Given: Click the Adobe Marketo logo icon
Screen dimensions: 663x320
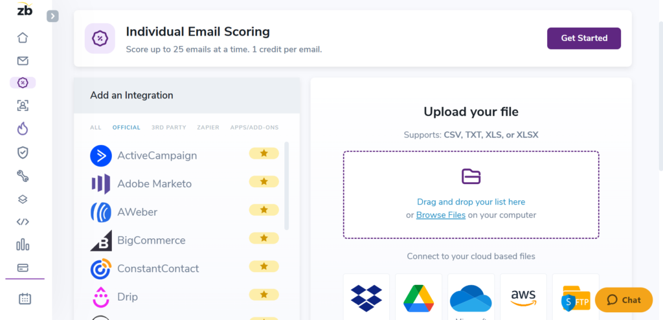Looking at the screenshot, I should click(x=101, y=184).
